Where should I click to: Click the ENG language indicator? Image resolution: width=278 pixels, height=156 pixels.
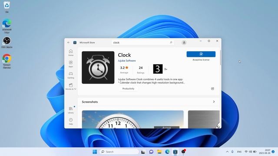239,152
